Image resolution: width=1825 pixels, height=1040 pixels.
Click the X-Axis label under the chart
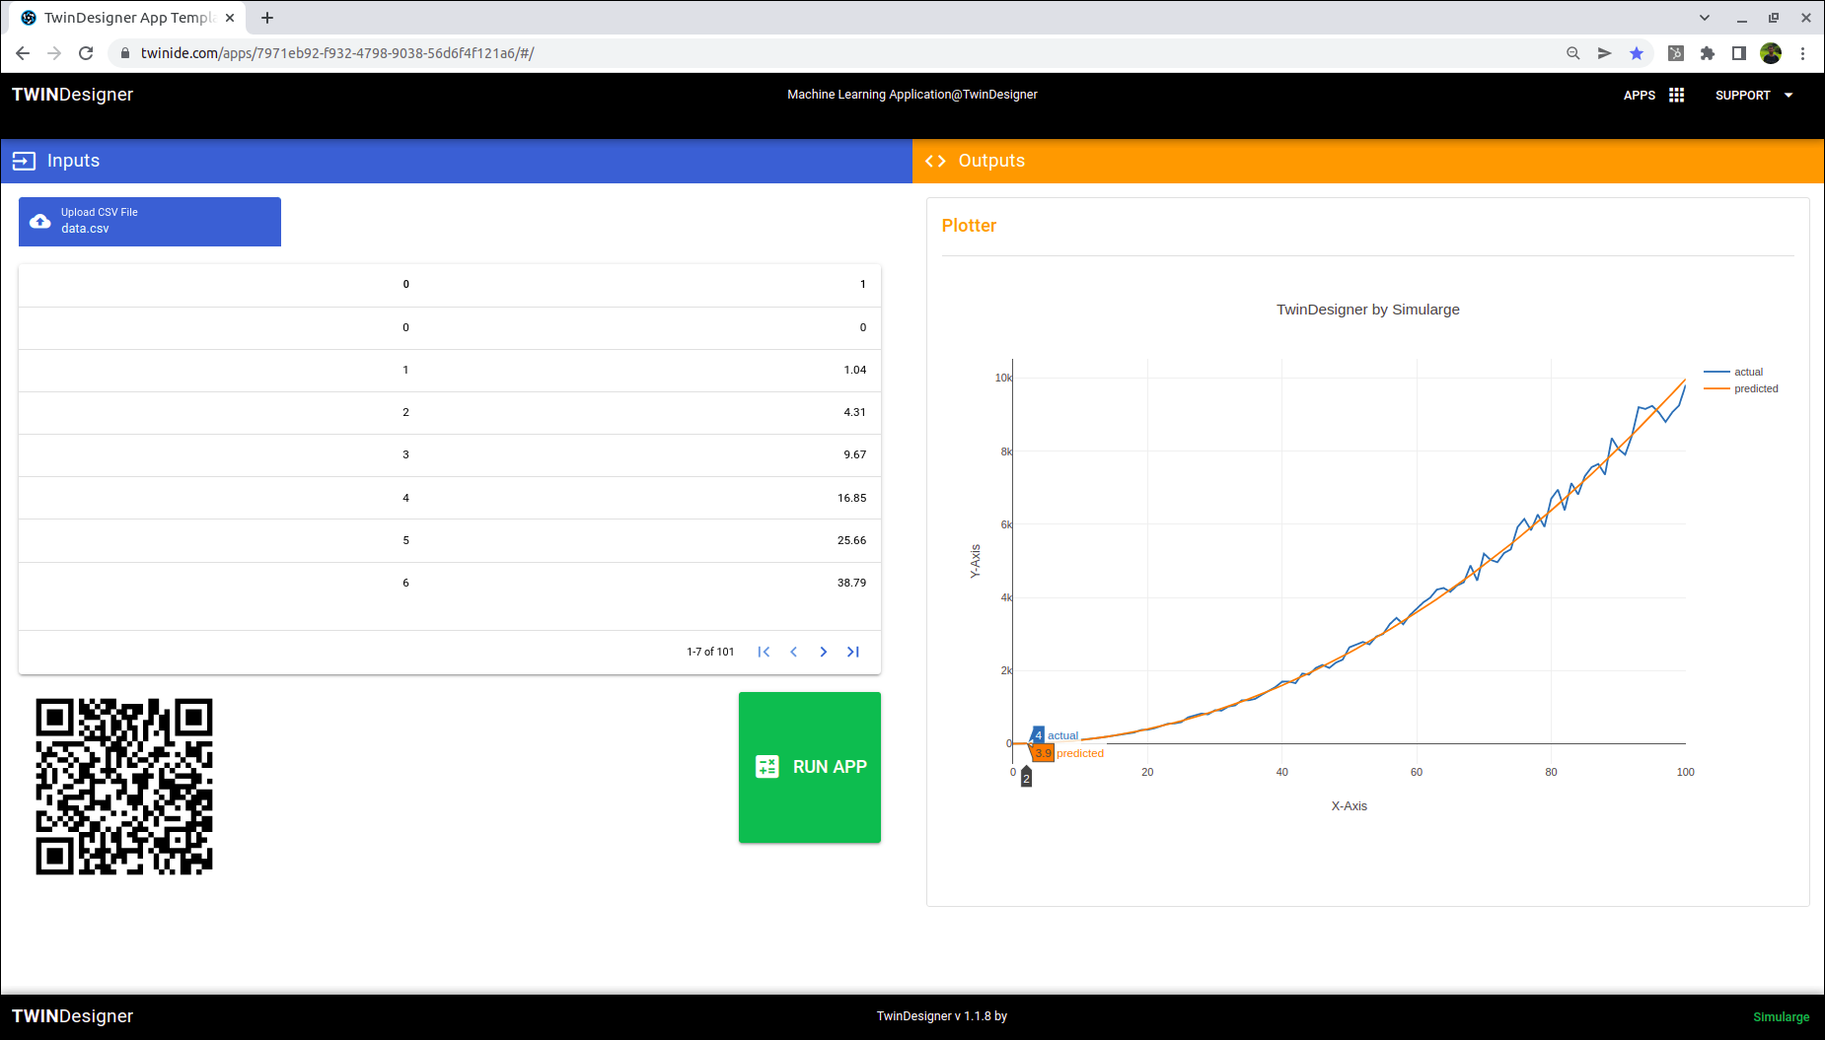tap(1350, 806)
